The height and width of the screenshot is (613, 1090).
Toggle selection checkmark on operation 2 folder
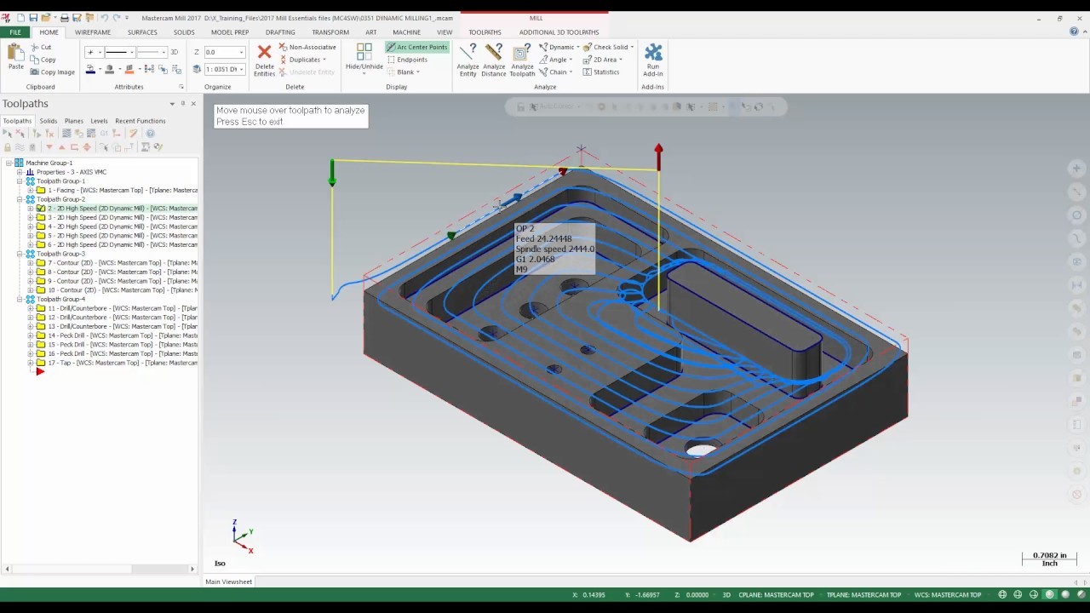pos(40,209)
